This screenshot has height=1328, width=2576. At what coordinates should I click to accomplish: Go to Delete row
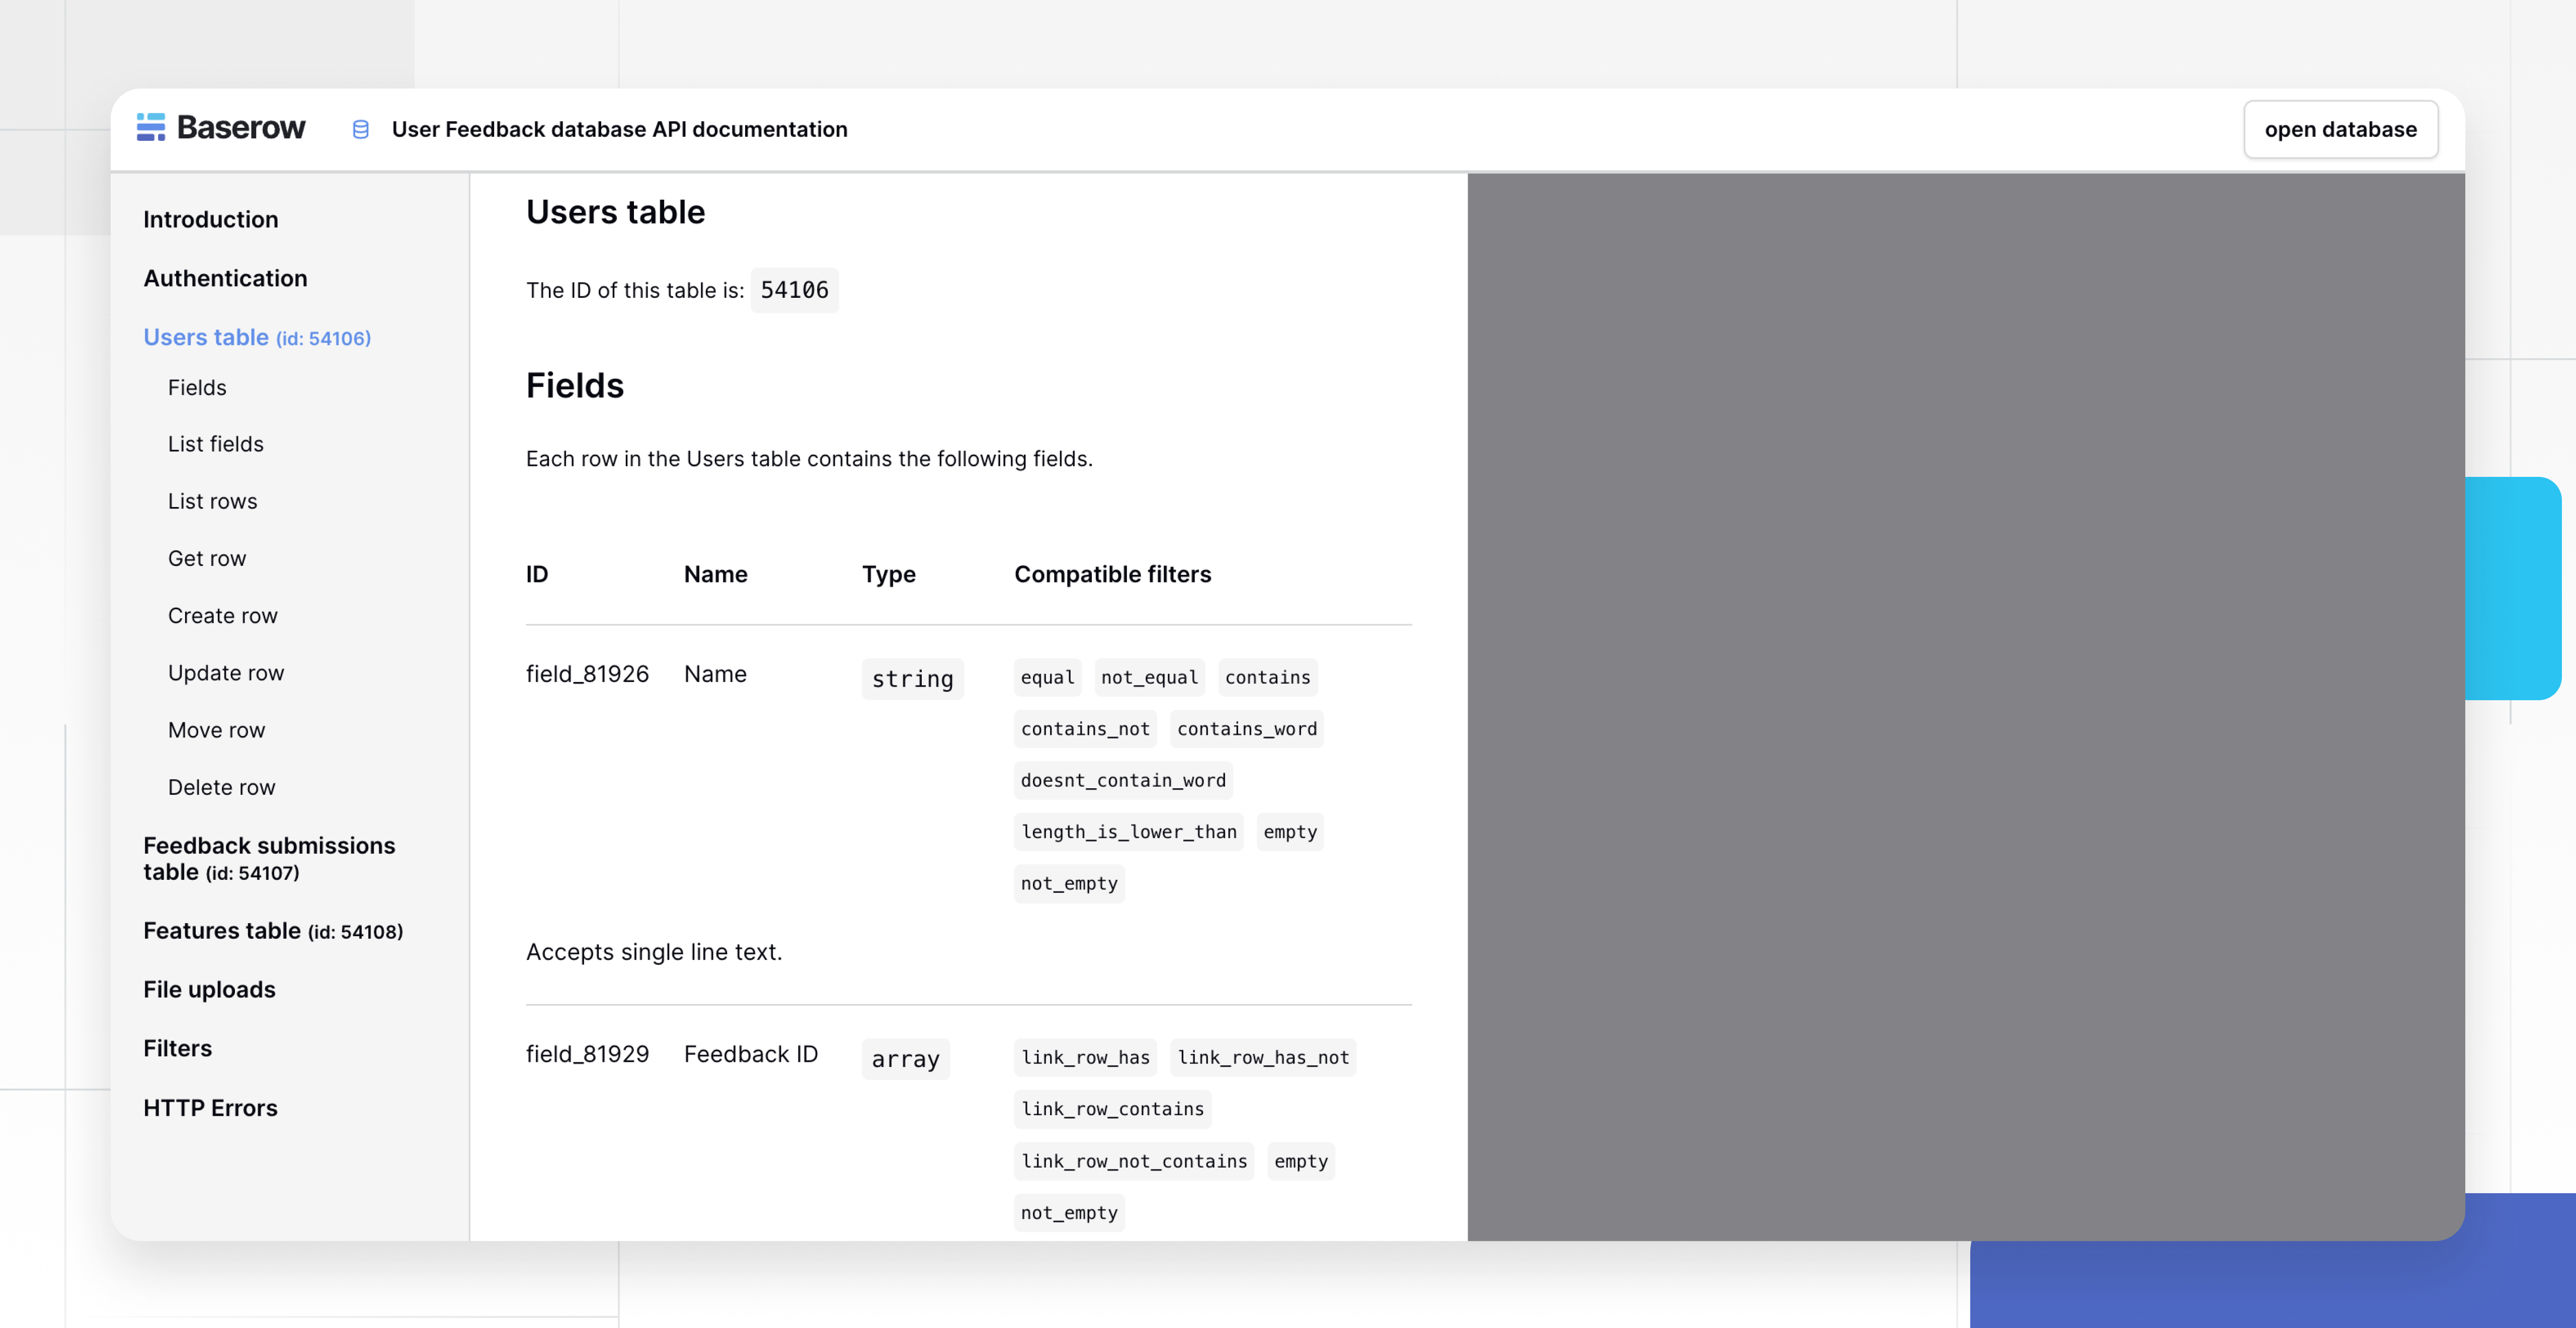pyautogui.click(x=221, y=787)
